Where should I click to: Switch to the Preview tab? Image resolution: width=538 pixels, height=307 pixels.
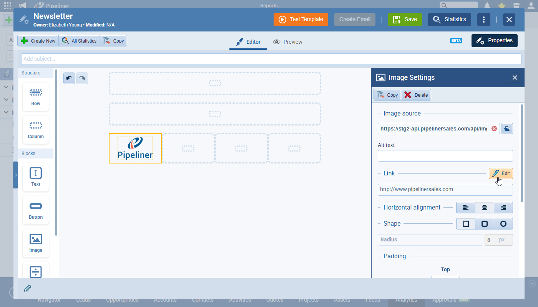pyautogui.click(x=287, y=42)
